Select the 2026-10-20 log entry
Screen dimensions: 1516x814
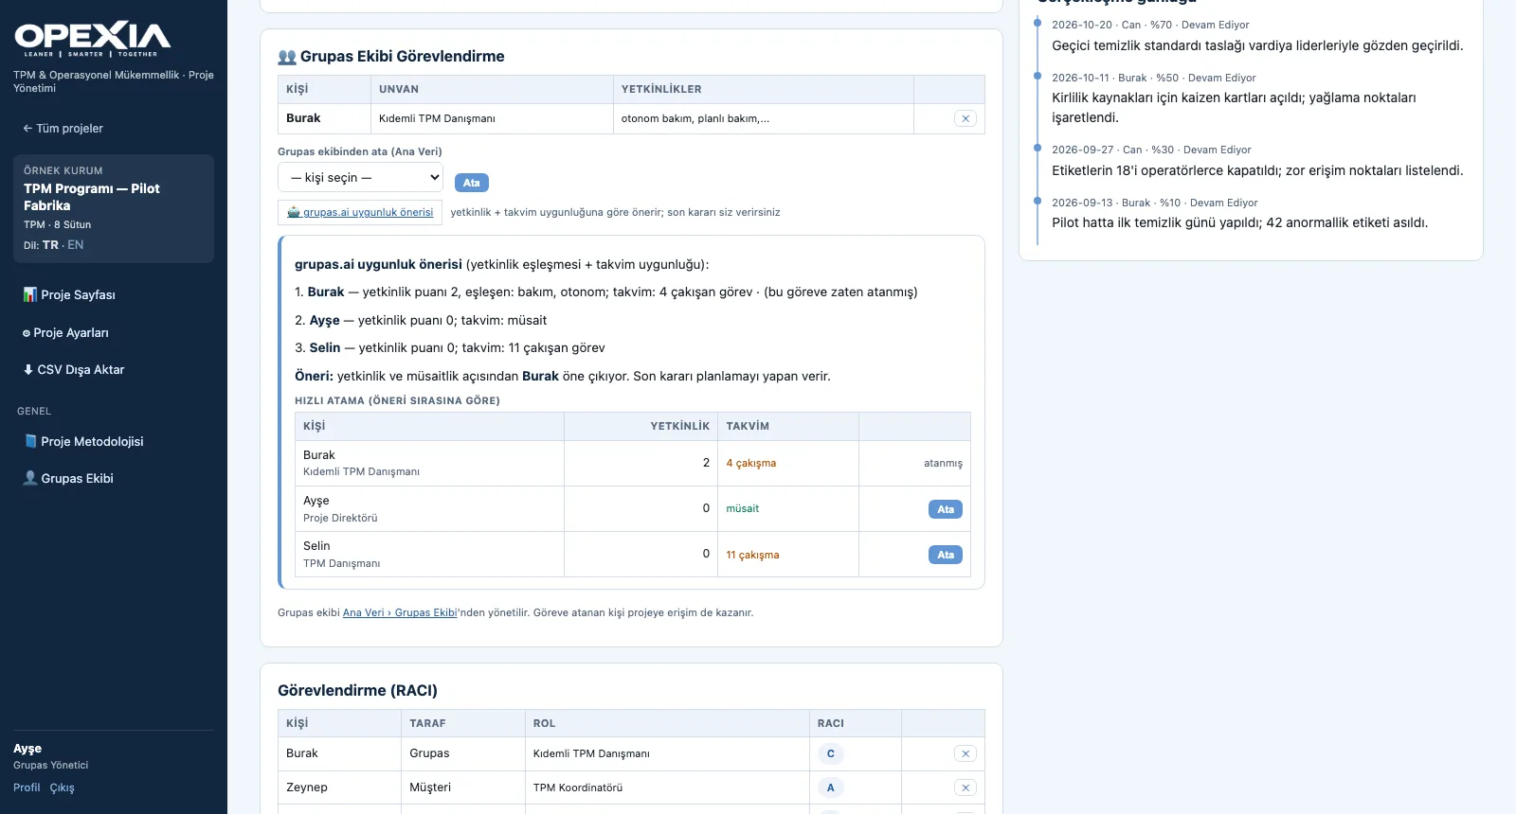coord(1257,36)
